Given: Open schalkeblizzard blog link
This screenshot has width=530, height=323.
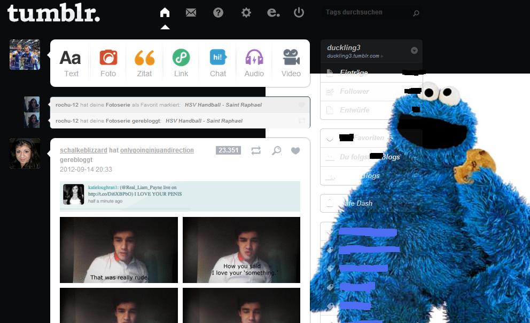Looking at the screenshot, I should point(83,150).
